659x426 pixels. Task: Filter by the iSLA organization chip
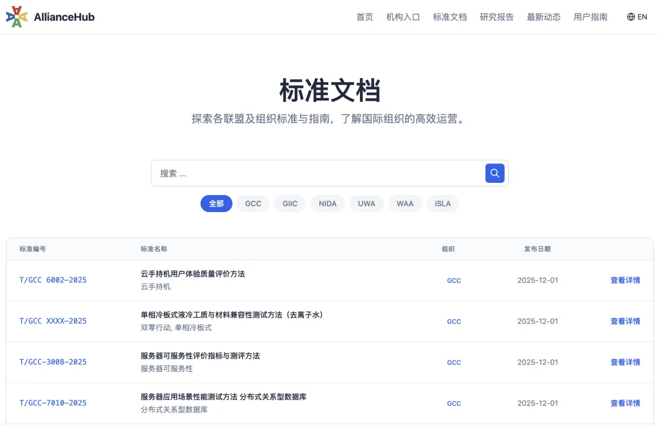pos(442,204)
